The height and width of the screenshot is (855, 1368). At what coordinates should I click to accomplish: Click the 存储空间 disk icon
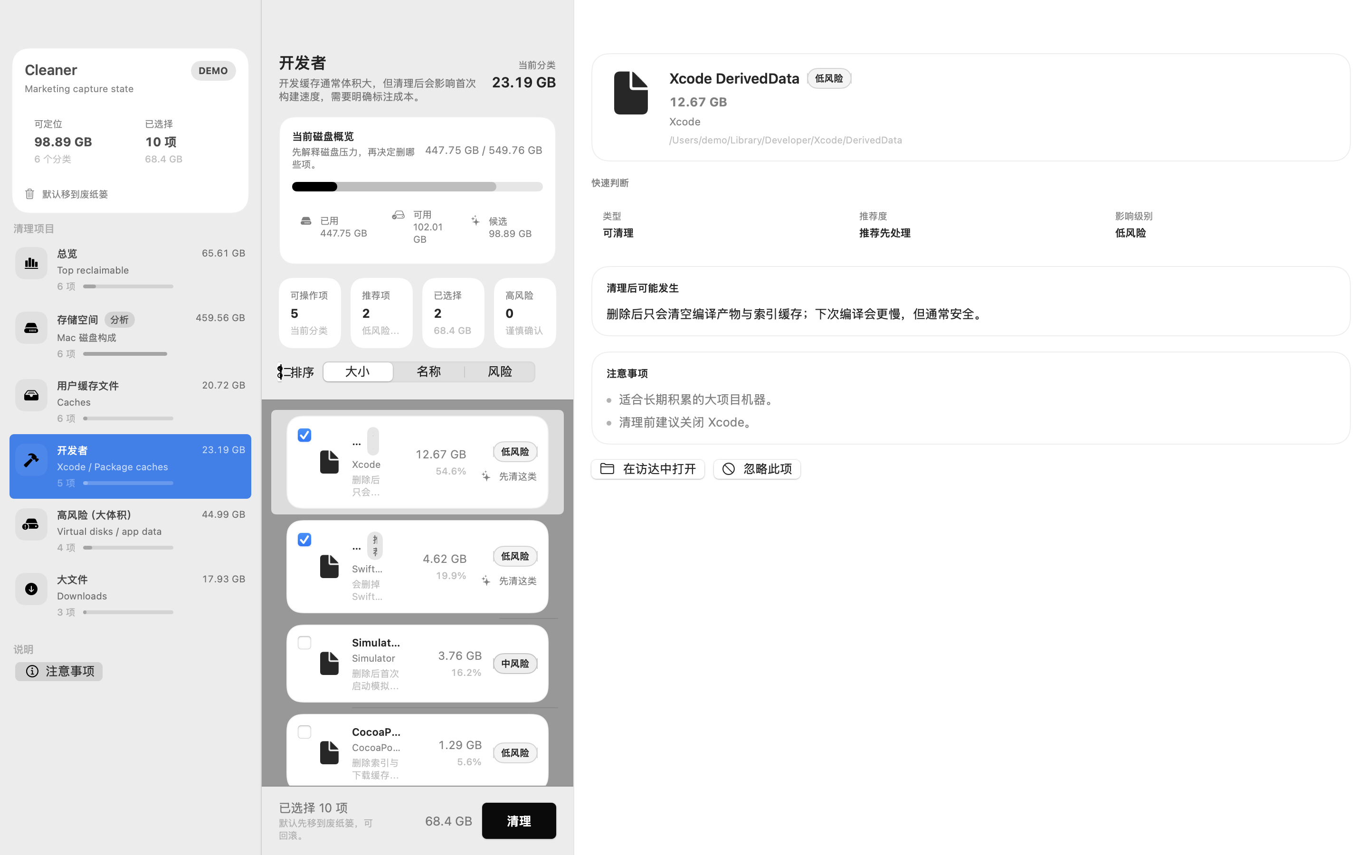click(31, 328)
